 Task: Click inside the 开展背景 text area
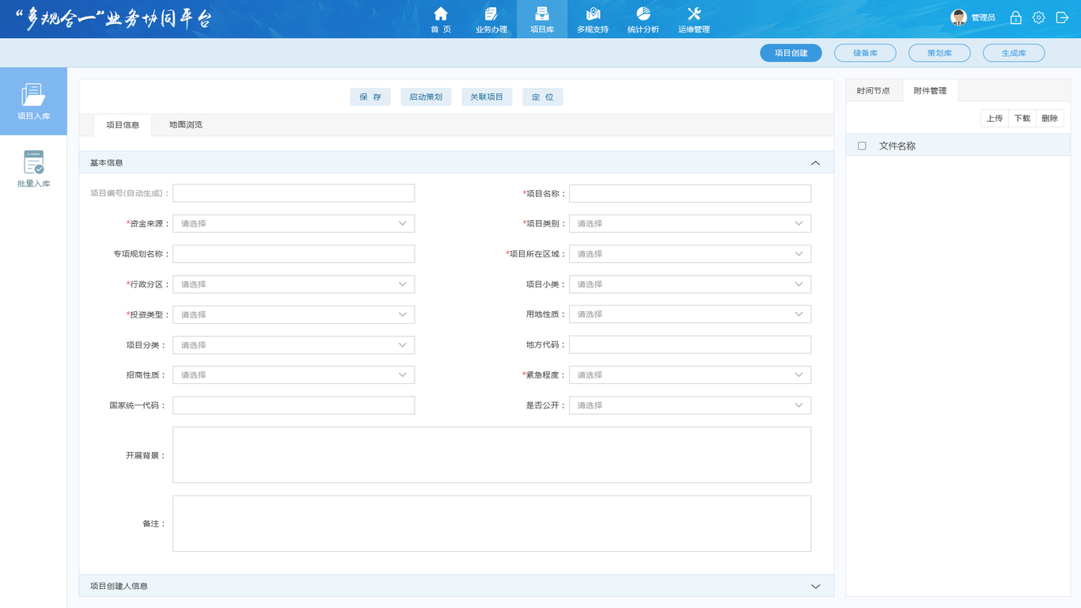click(x=492, y=455)
